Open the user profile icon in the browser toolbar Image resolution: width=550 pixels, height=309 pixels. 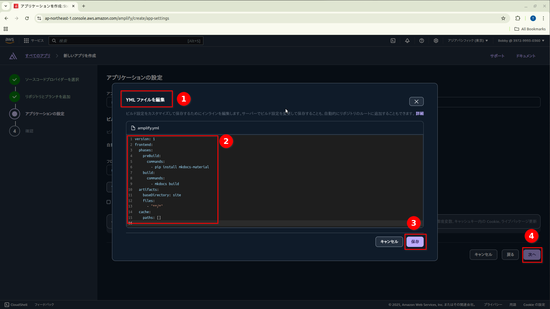[533, 18]
